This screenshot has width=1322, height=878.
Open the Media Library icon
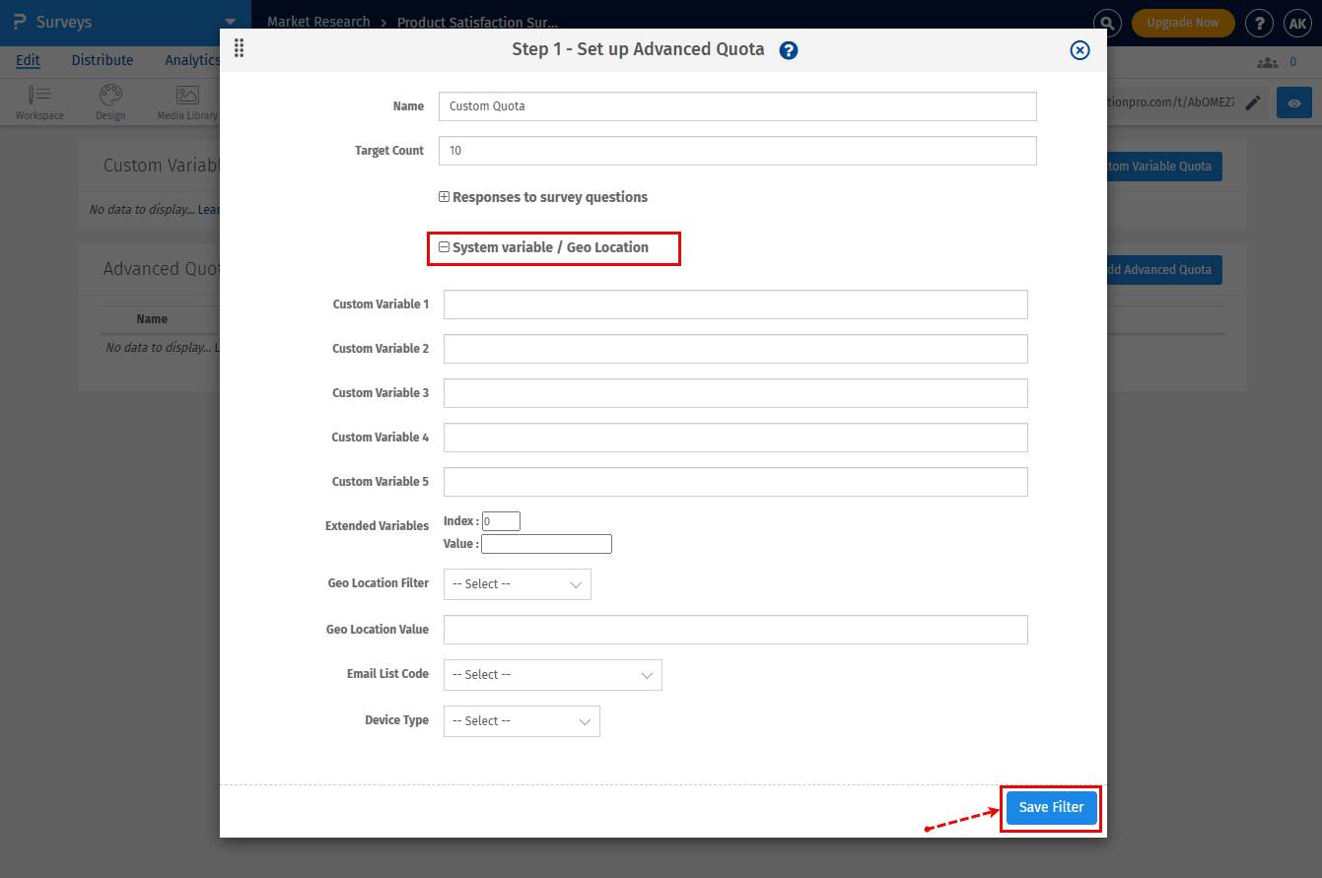pos(185,95)
